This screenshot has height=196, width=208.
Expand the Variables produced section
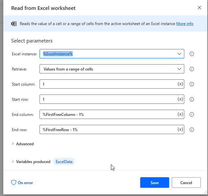point(31,162)
